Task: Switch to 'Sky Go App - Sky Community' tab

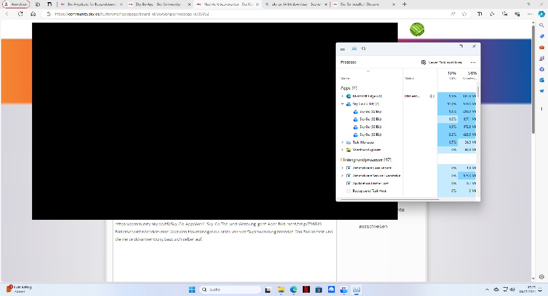Action: 159,4
